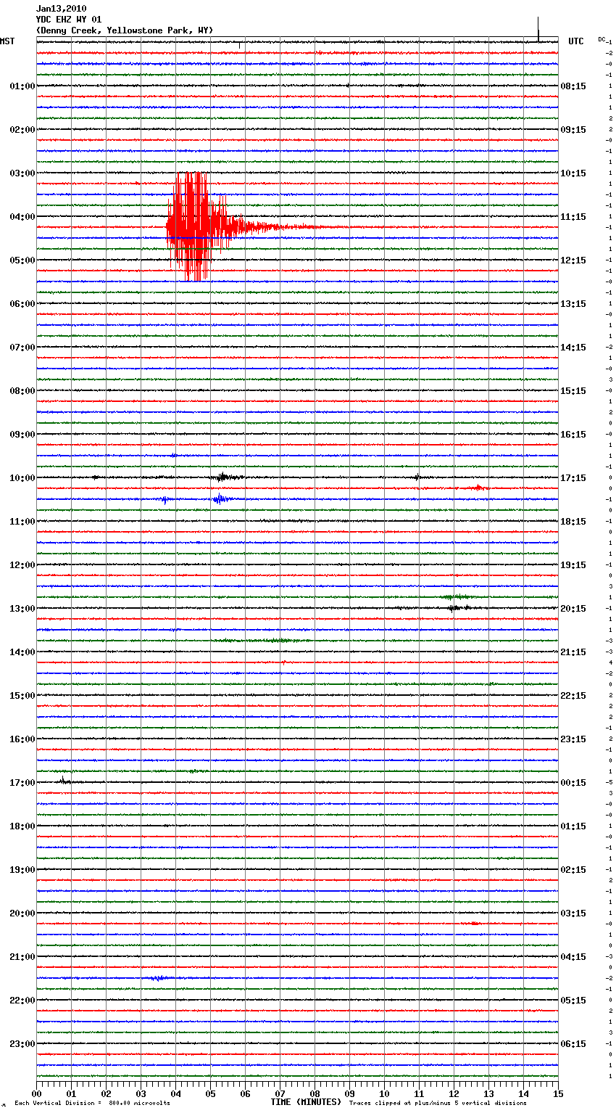Click the 09:15 UTC time label
This screenshot has width=616, height=1113.
[573, 130]
